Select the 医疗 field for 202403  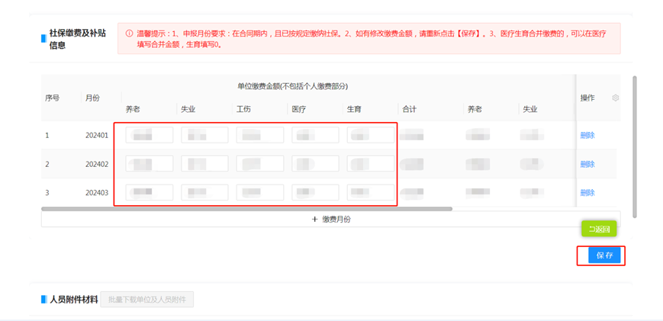[x=315, y=193]
